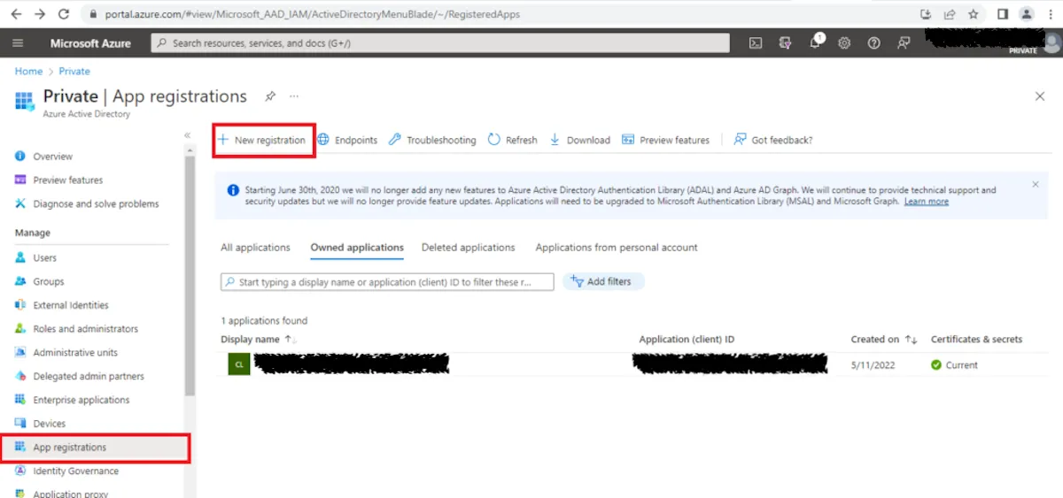Open Endpoints
Screen dimensions: 1063x498
coord(347,140)
